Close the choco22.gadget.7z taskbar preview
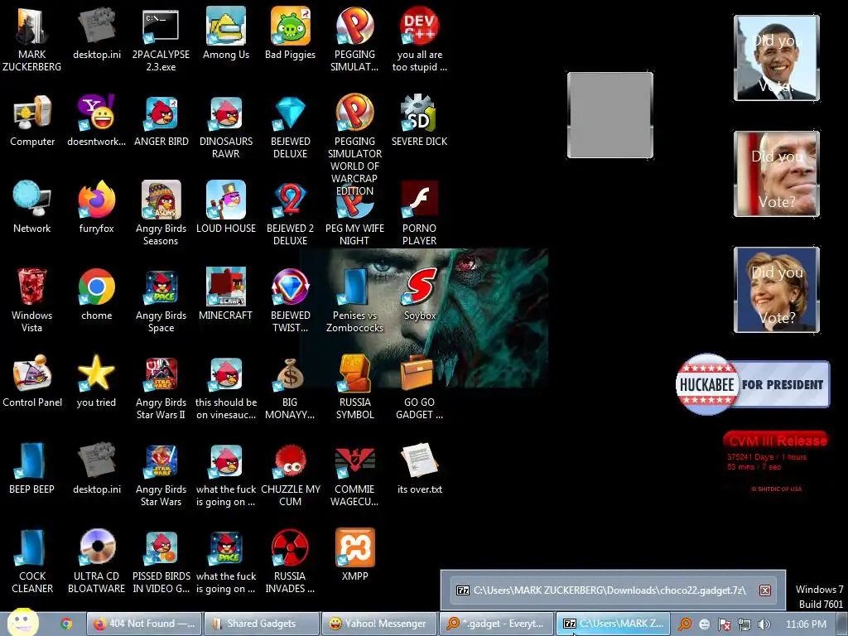Screen dimensions: 848x636 tap(764, 590)
